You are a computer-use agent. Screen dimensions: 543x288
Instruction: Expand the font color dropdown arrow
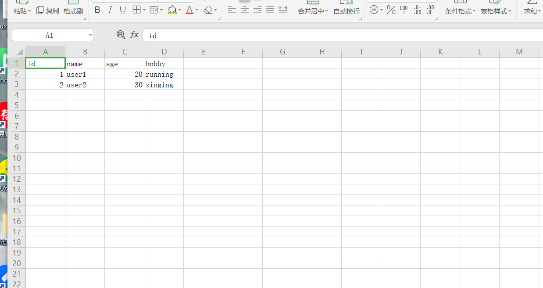(197, 10)
